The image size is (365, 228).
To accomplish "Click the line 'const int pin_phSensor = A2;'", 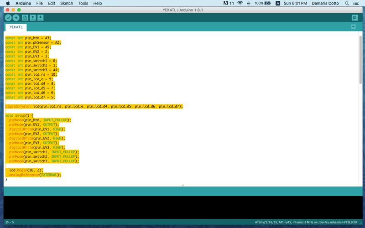I will coord(33,42).
